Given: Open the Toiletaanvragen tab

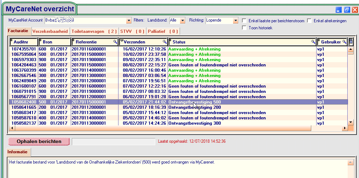Looking at the screenshot, I should (94, 31).
